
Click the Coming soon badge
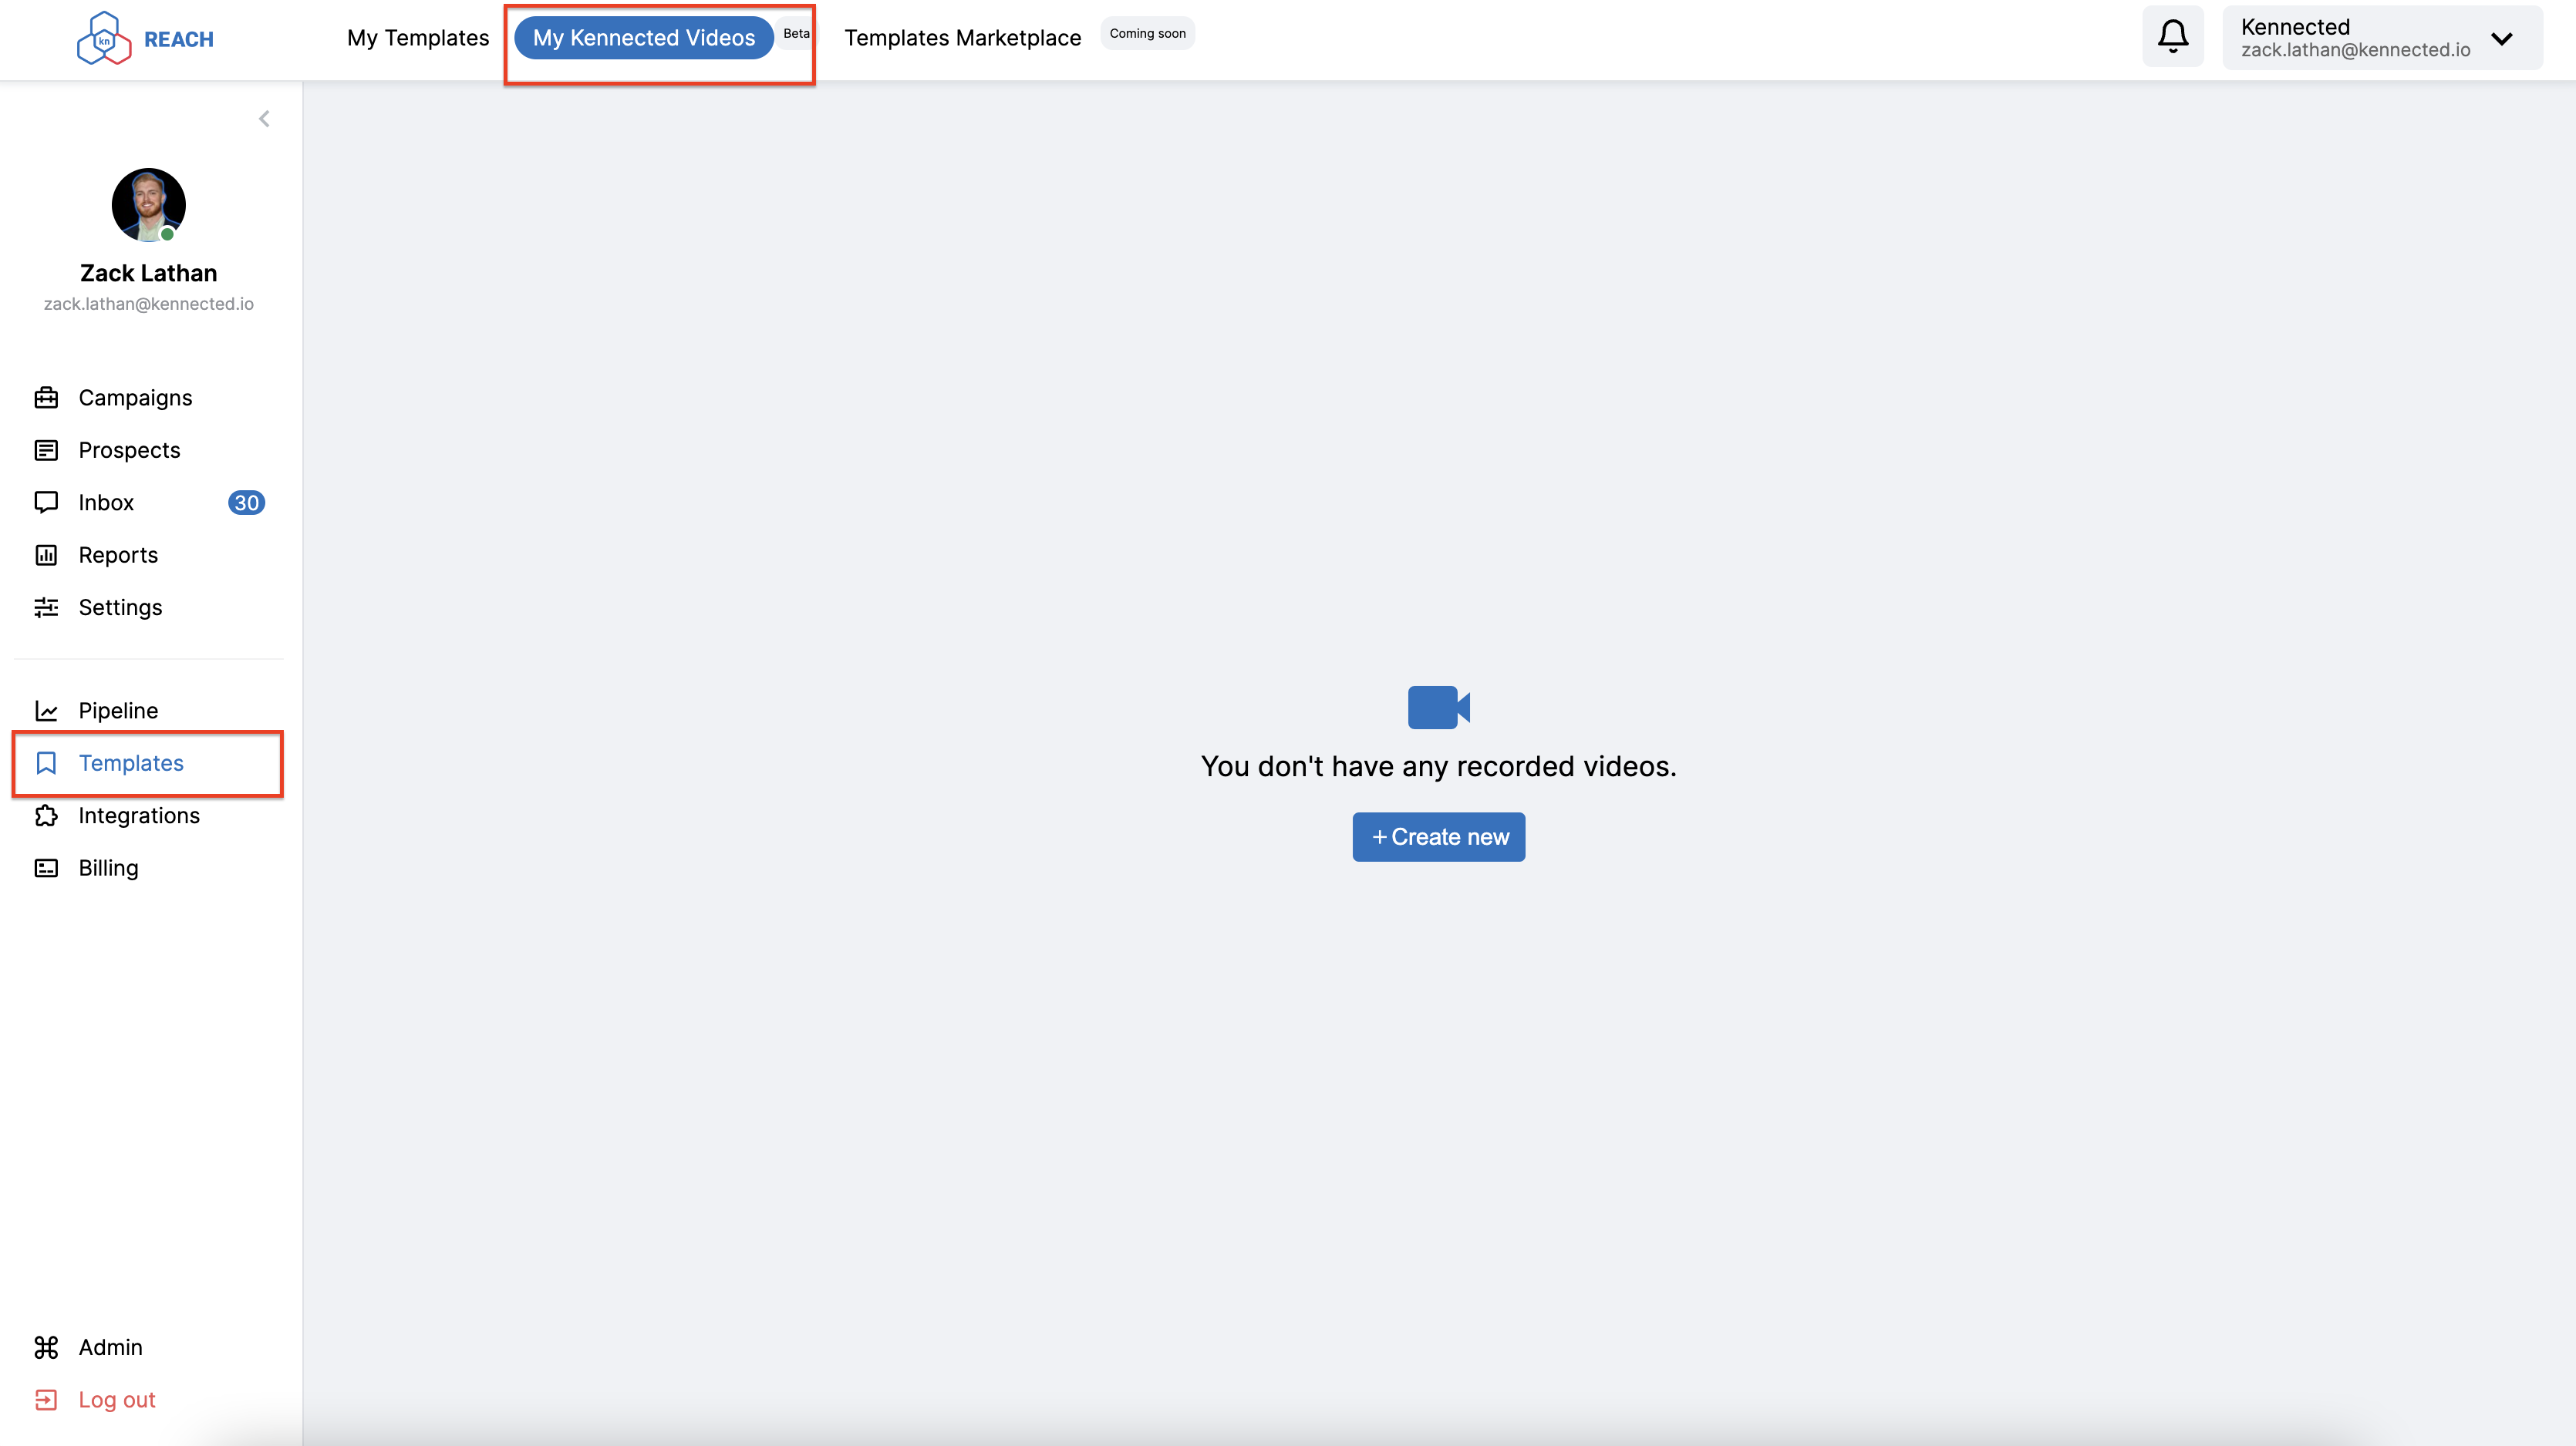[x=1147, y=33]
